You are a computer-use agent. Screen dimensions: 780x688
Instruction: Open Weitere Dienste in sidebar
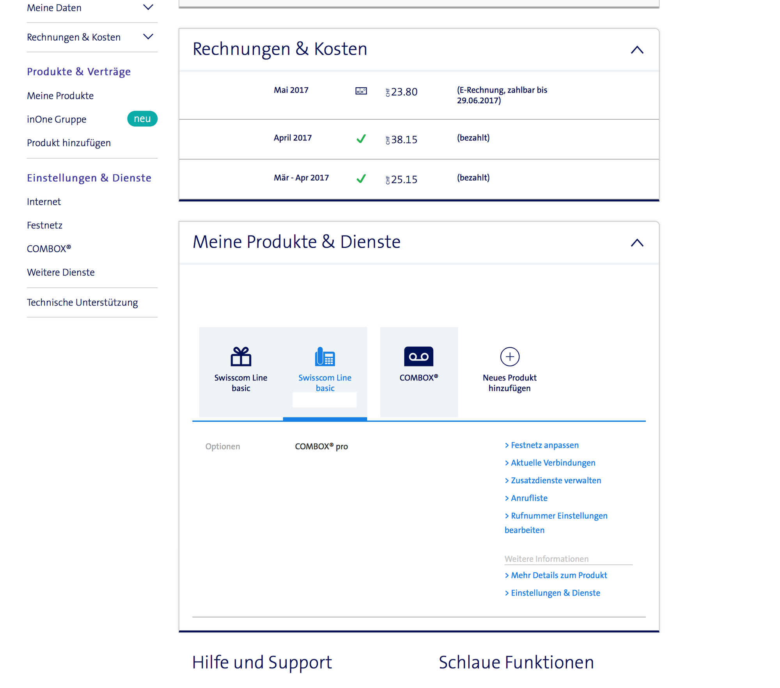tap(60, 272)
